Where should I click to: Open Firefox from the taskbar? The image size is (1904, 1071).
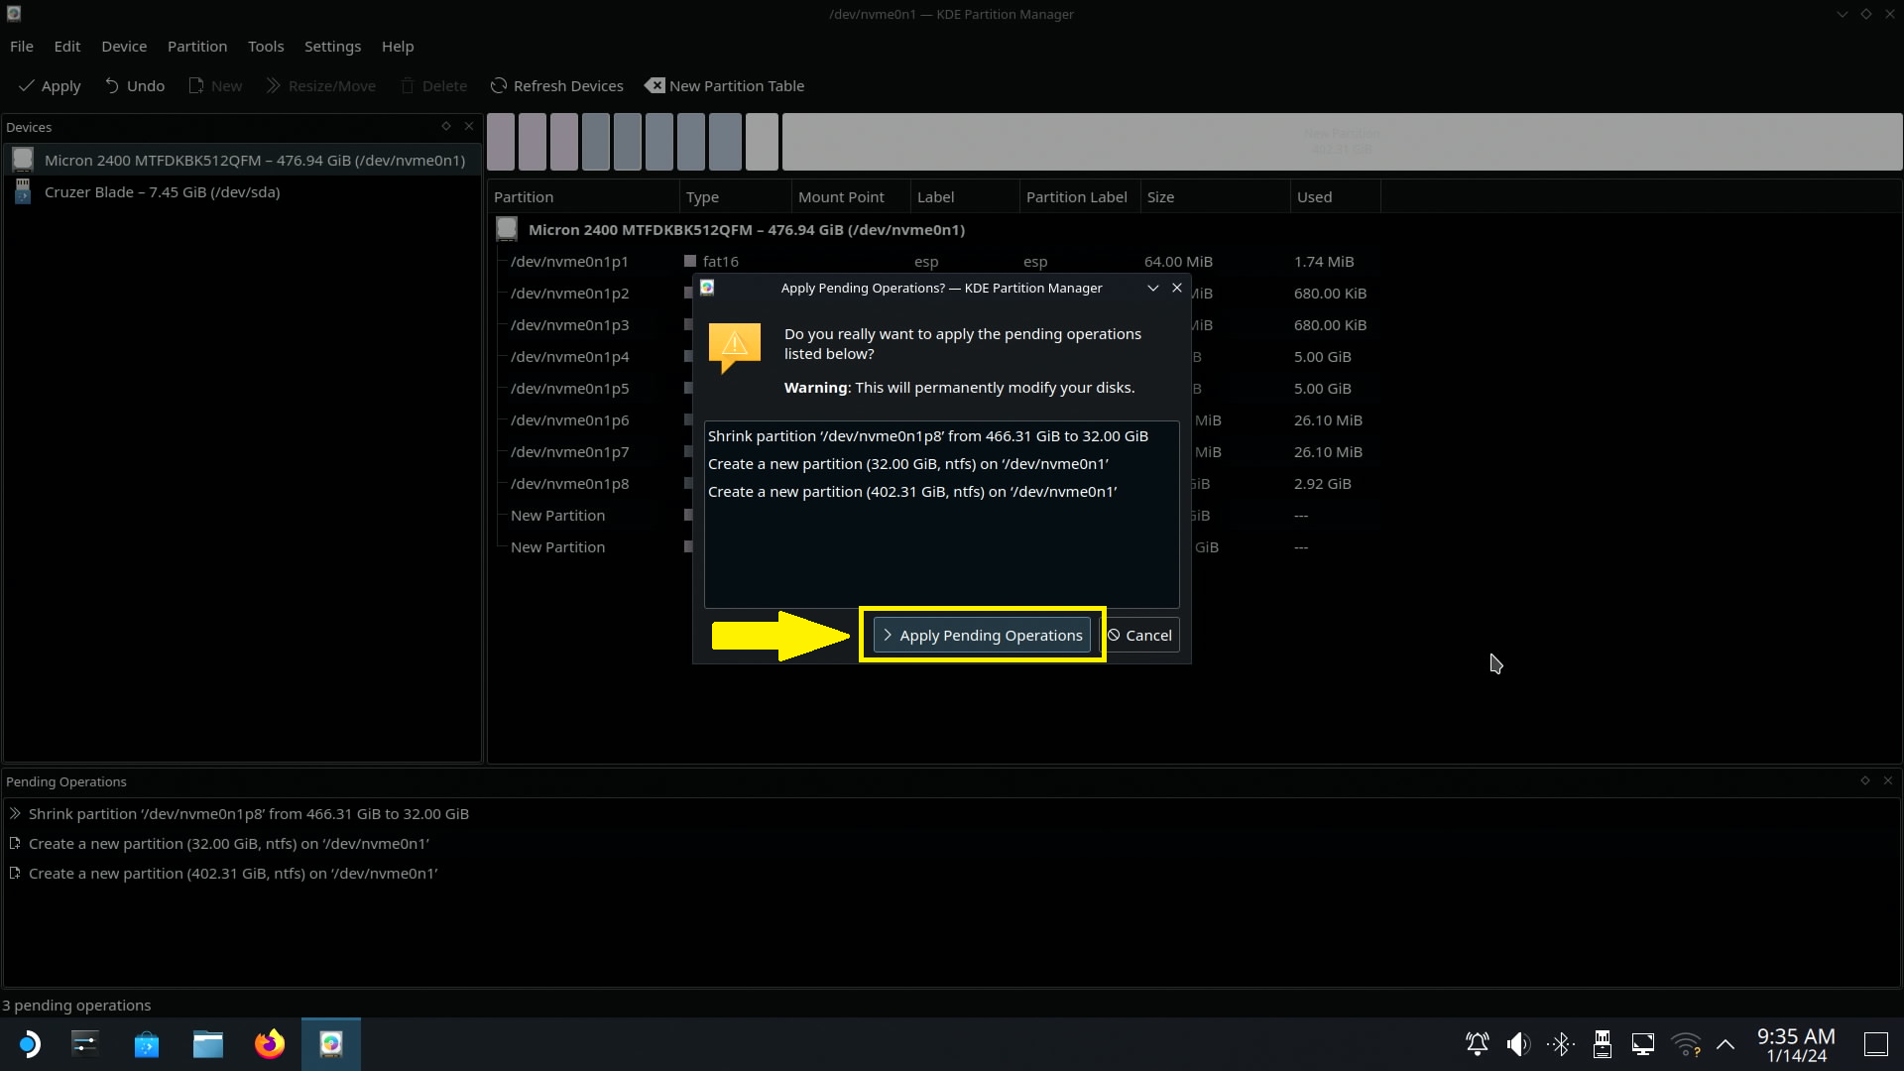point(269,1044)
